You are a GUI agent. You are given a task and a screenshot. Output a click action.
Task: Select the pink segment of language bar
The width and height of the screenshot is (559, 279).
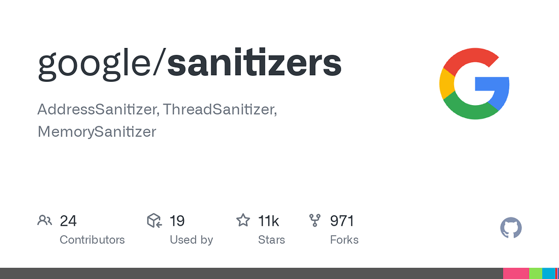(516, 274)
